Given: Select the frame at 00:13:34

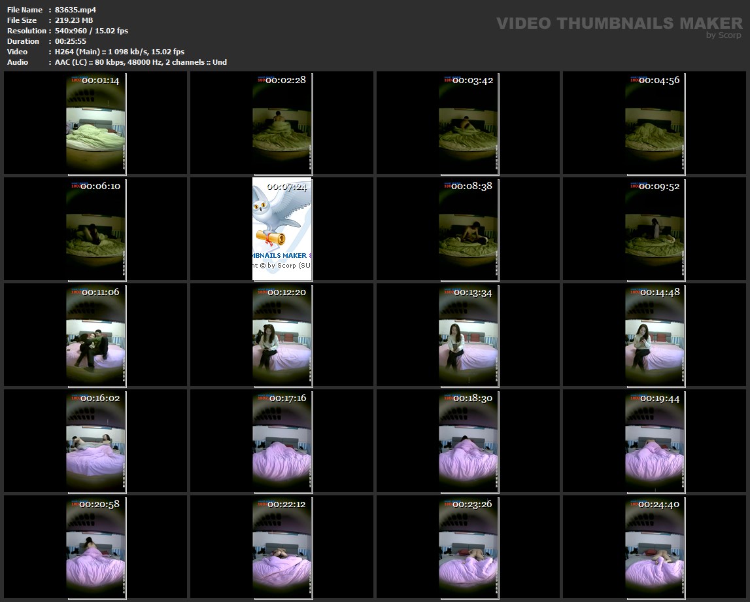Looking at the screenshot, I should pos(469,335).
